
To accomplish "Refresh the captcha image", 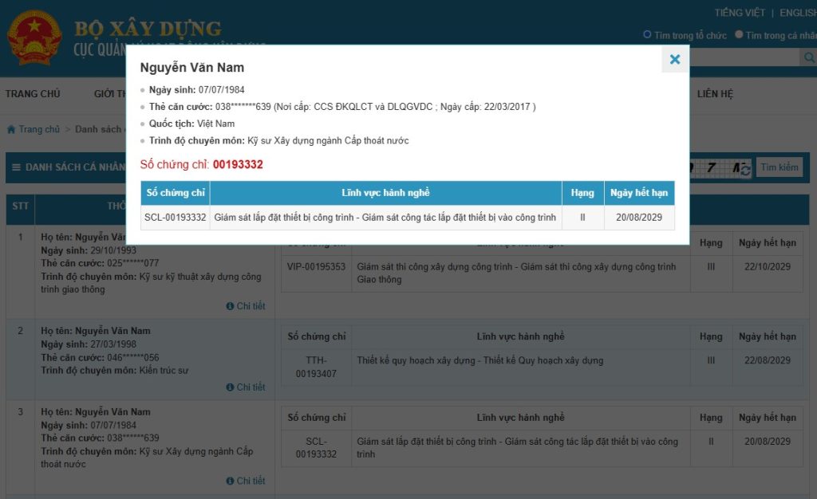I will tap(744, 169).
